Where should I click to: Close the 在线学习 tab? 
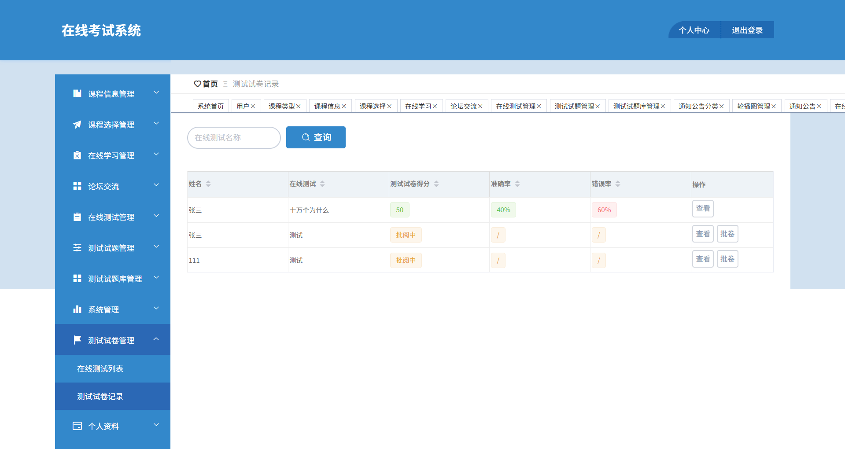435,107
